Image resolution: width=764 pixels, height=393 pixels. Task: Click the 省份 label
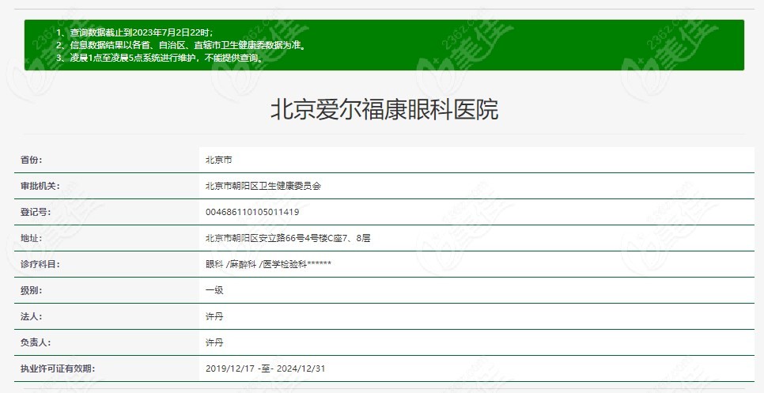[31, 160]
